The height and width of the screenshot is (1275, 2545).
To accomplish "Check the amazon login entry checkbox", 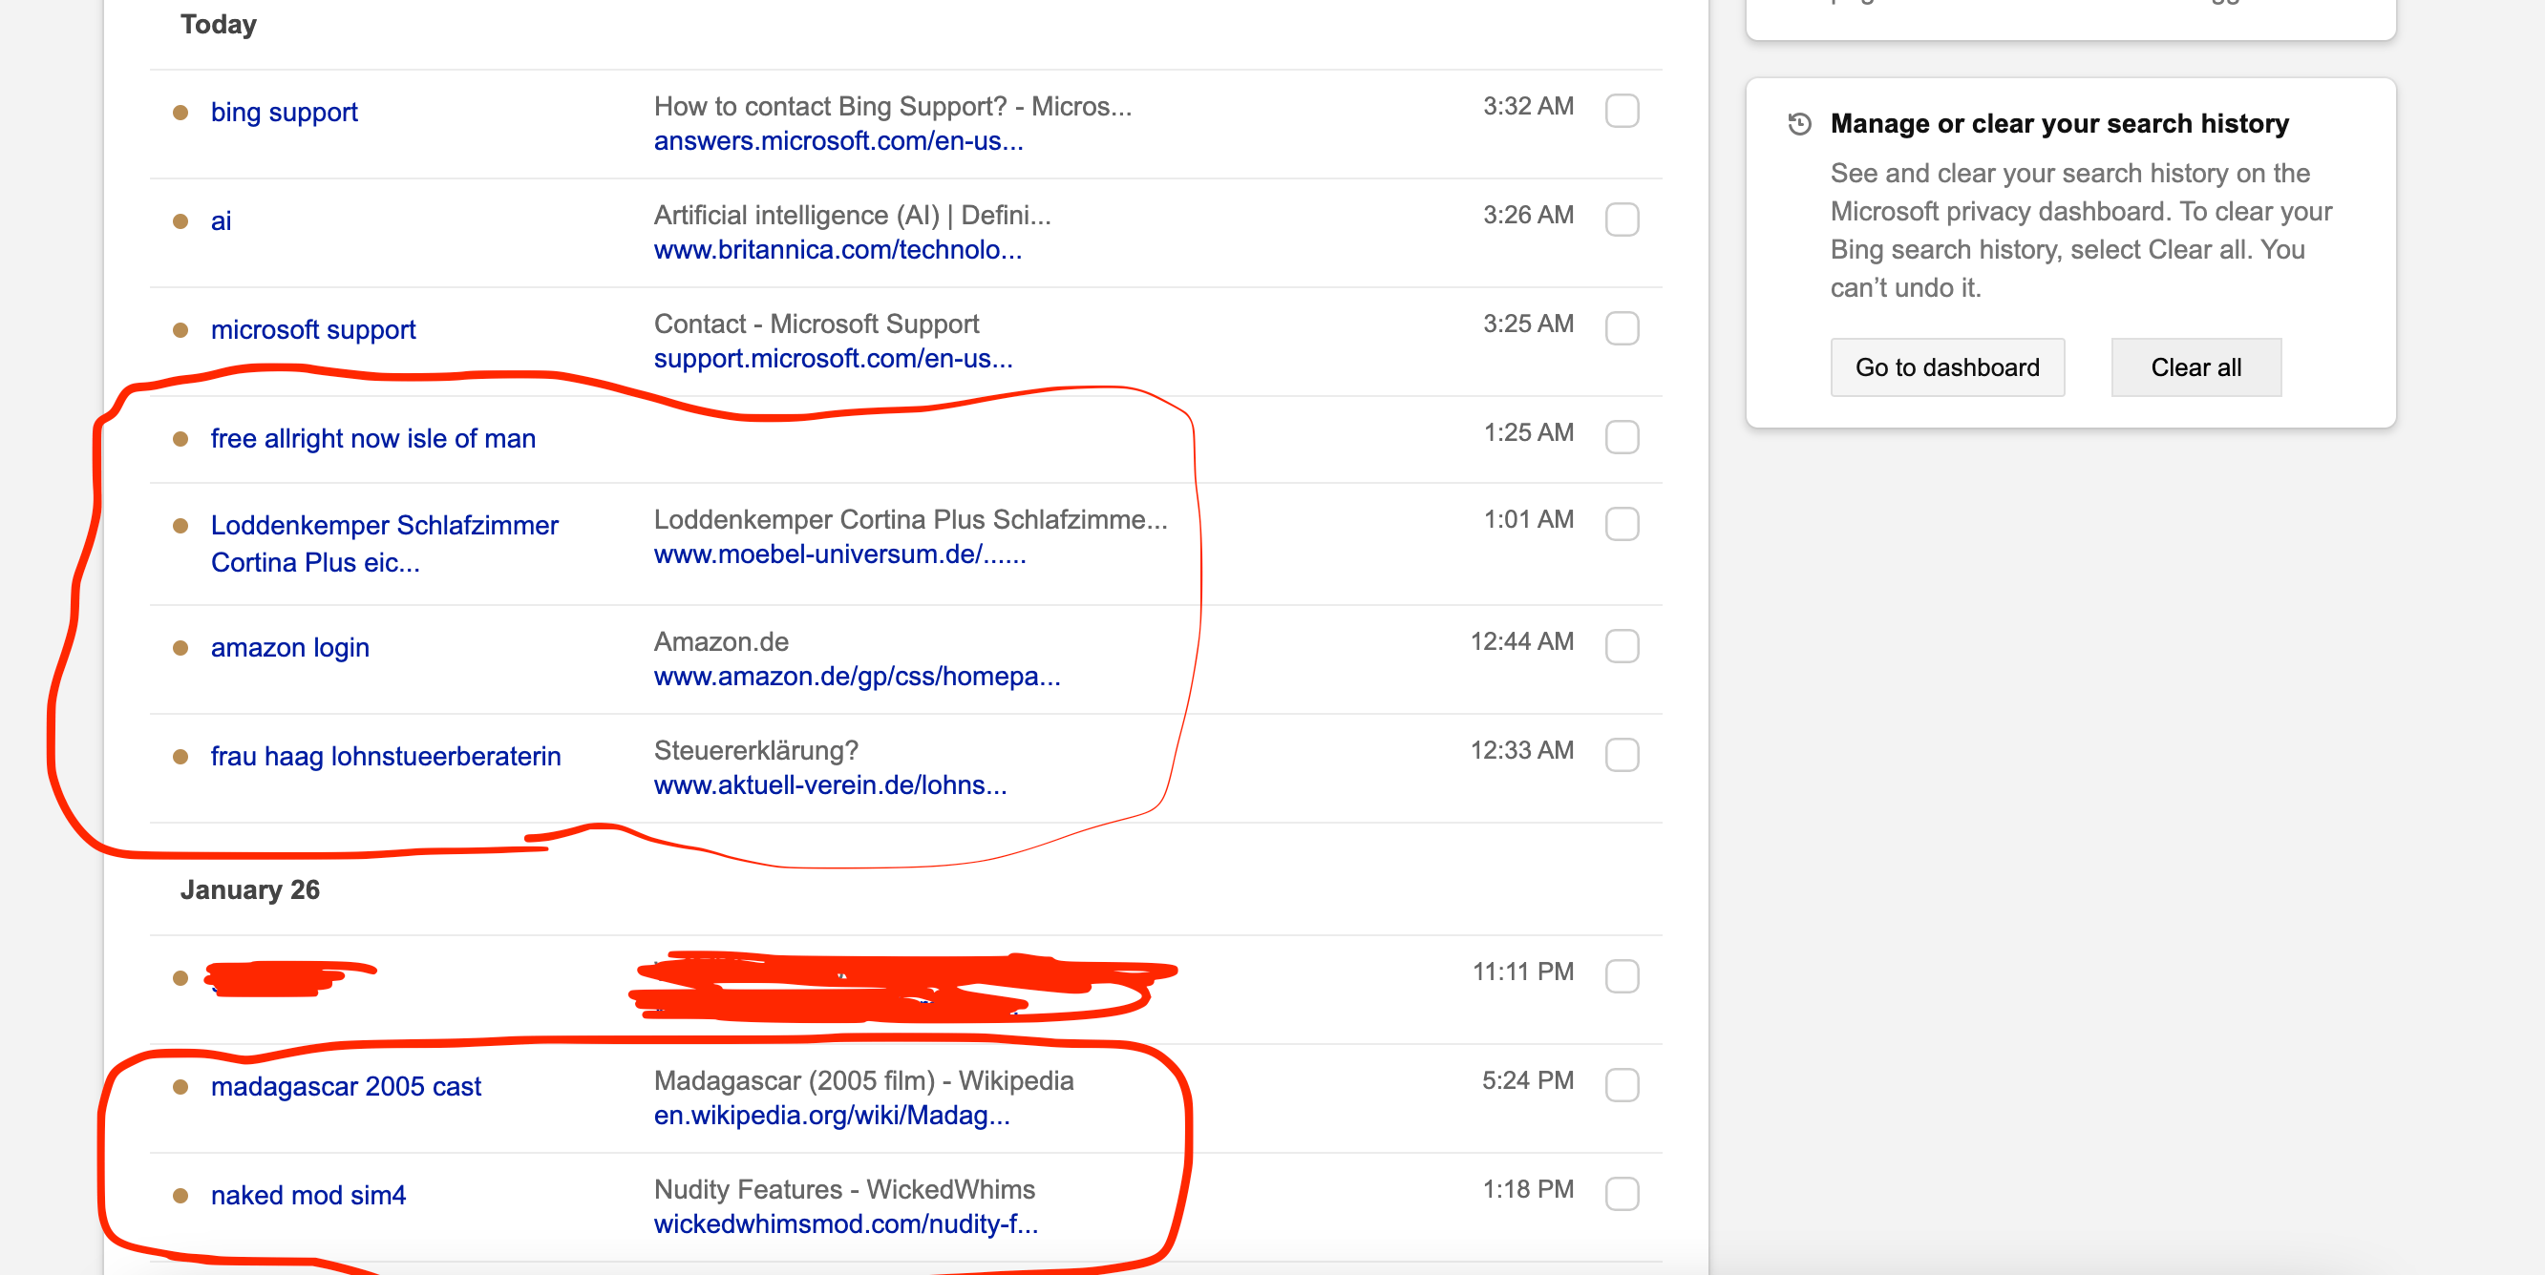I will 1622,645.
